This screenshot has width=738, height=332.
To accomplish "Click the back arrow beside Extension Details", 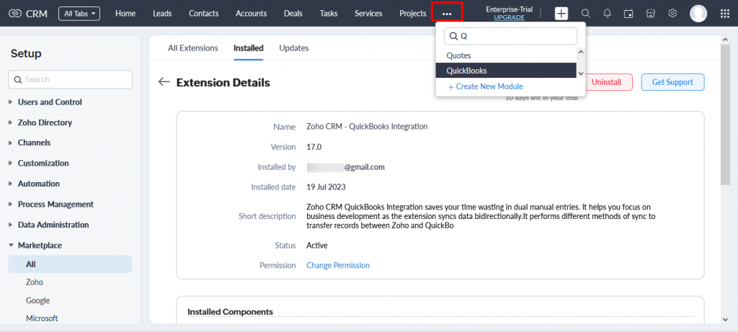I will click(164, 82).
